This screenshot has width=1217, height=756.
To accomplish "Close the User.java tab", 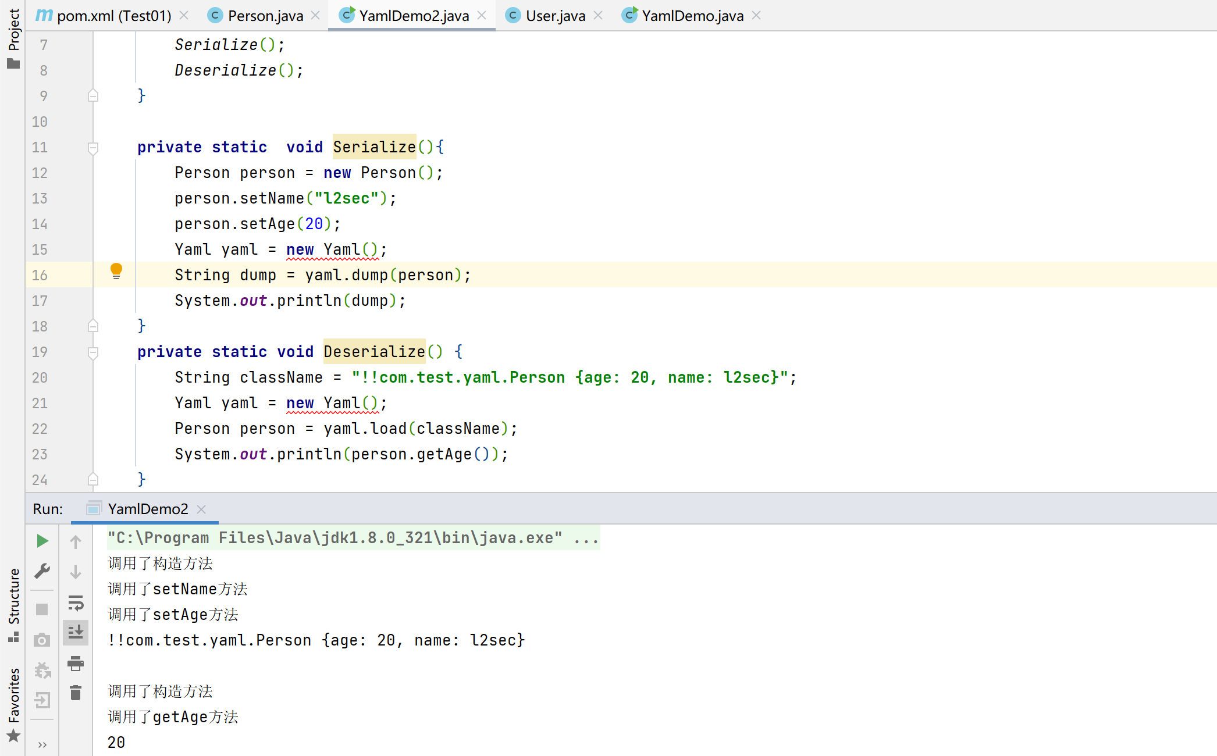I will [598, 16].
